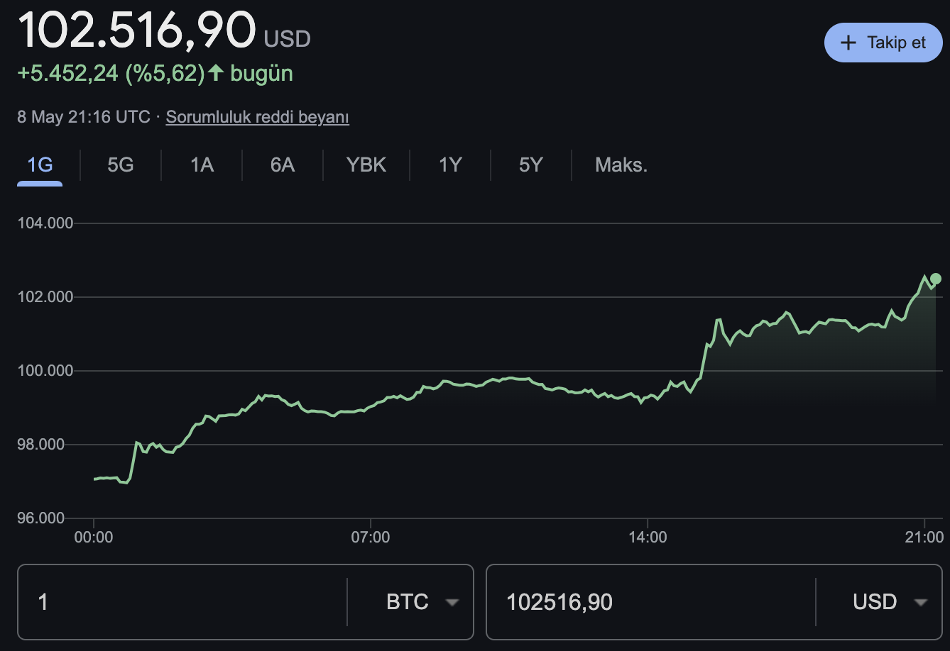The image size is (950, 651).
Task: Click the plus icon in Takip et
Action: (x=848, y=43)
